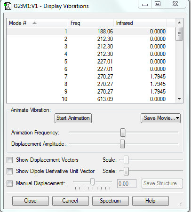This screenshot has width=191, height=212.
Task: Select vibration mode 6 row
Action: [87, 69]
